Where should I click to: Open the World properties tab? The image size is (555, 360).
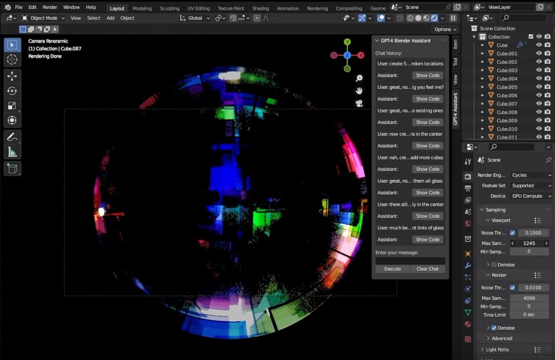click(468, 224)
